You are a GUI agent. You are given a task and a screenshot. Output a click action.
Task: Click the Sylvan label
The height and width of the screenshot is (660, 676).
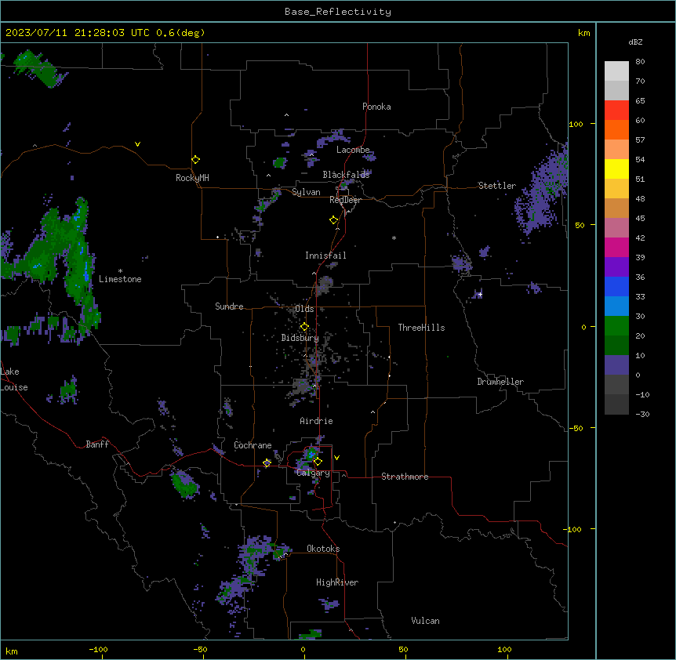306,192
